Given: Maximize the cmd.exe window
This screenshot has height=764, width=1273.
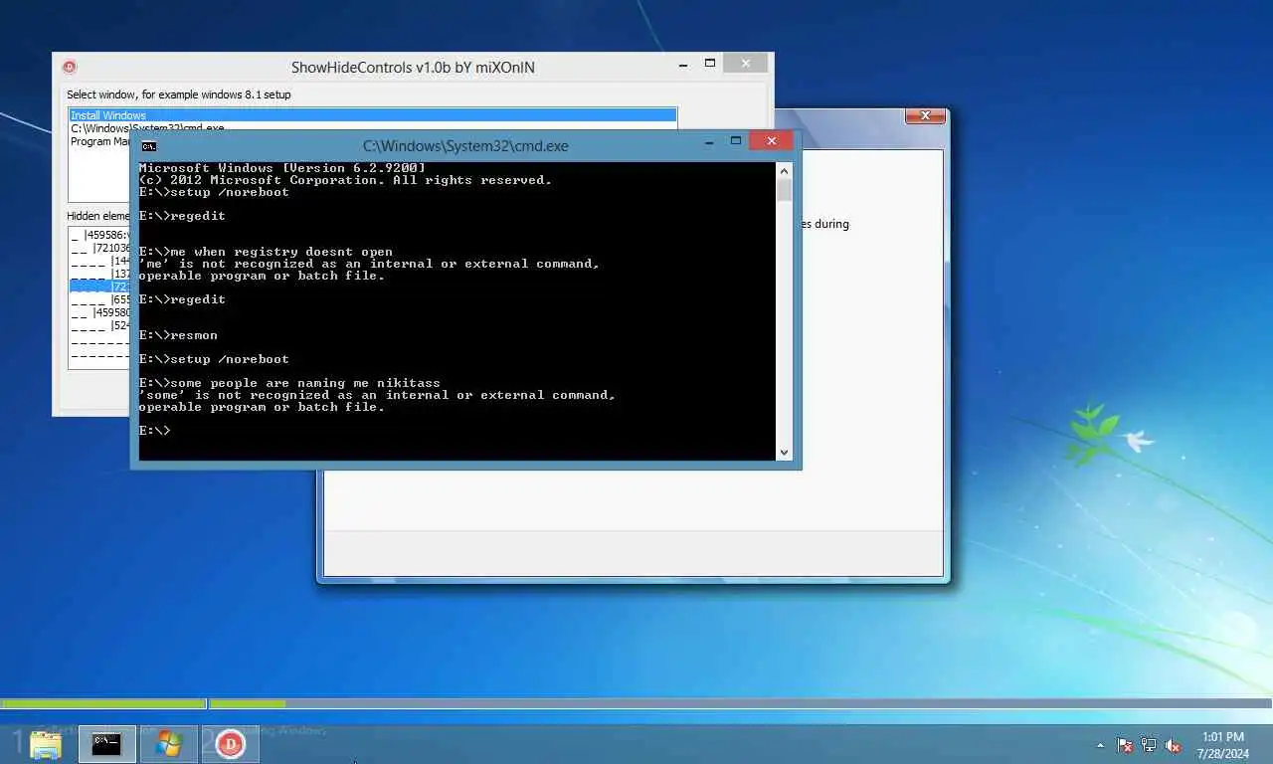Looking at the screenshot, I should tap(735, 142).
